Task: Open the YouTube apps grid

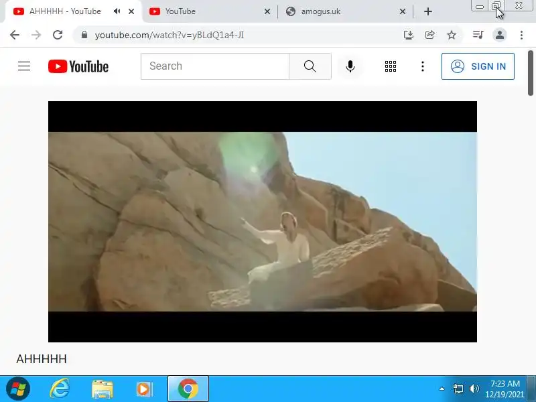Action: tap(391, 66)
